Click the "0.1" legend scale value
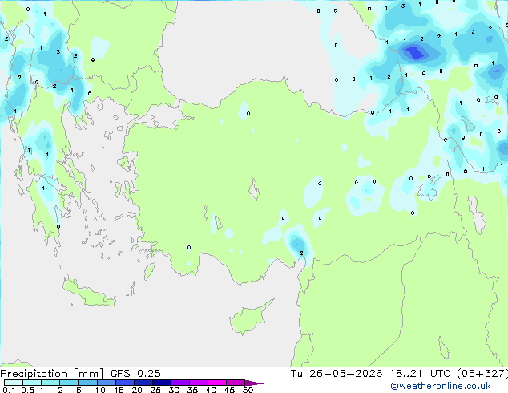Screen dimensions: 508x393 point(9,390)
